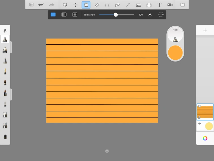Hide the background color layer
This screenshot has width=214, height=161.
click(199, 123)
